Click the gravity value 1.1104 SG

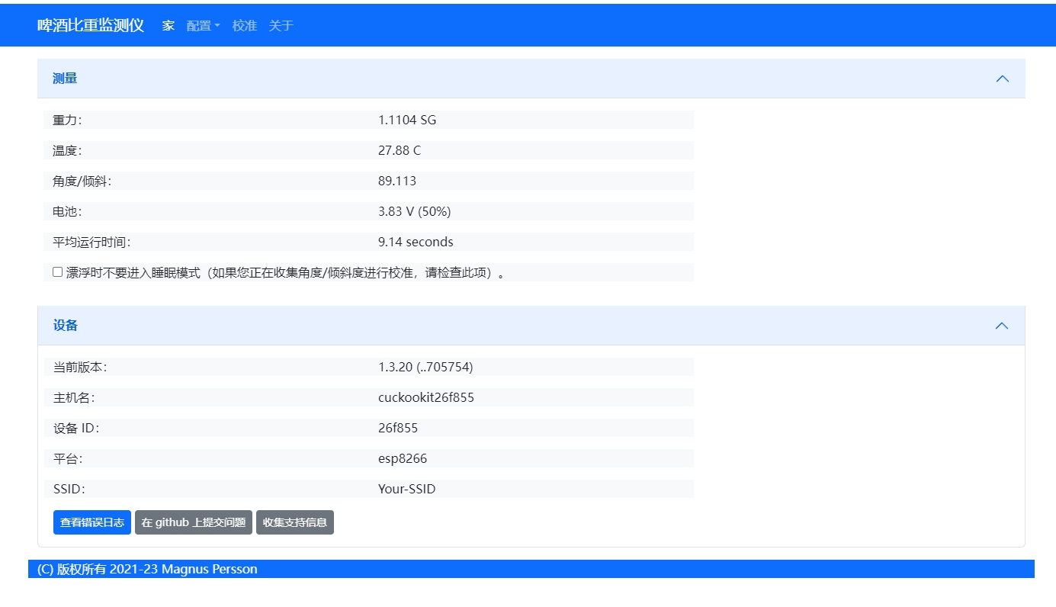(x=407, y=120)
